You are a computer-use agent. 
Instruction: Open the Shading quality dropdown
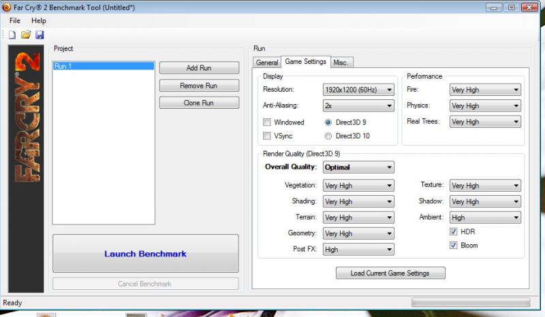point(358,201)
